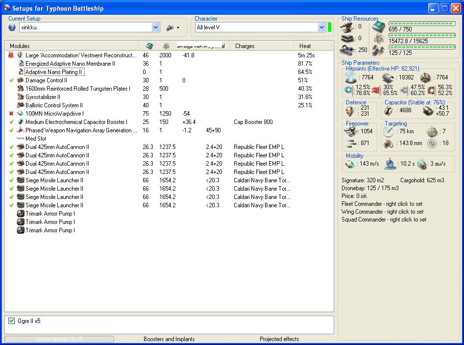Expand the Character dropdown showing All level V

coord(321,27)
